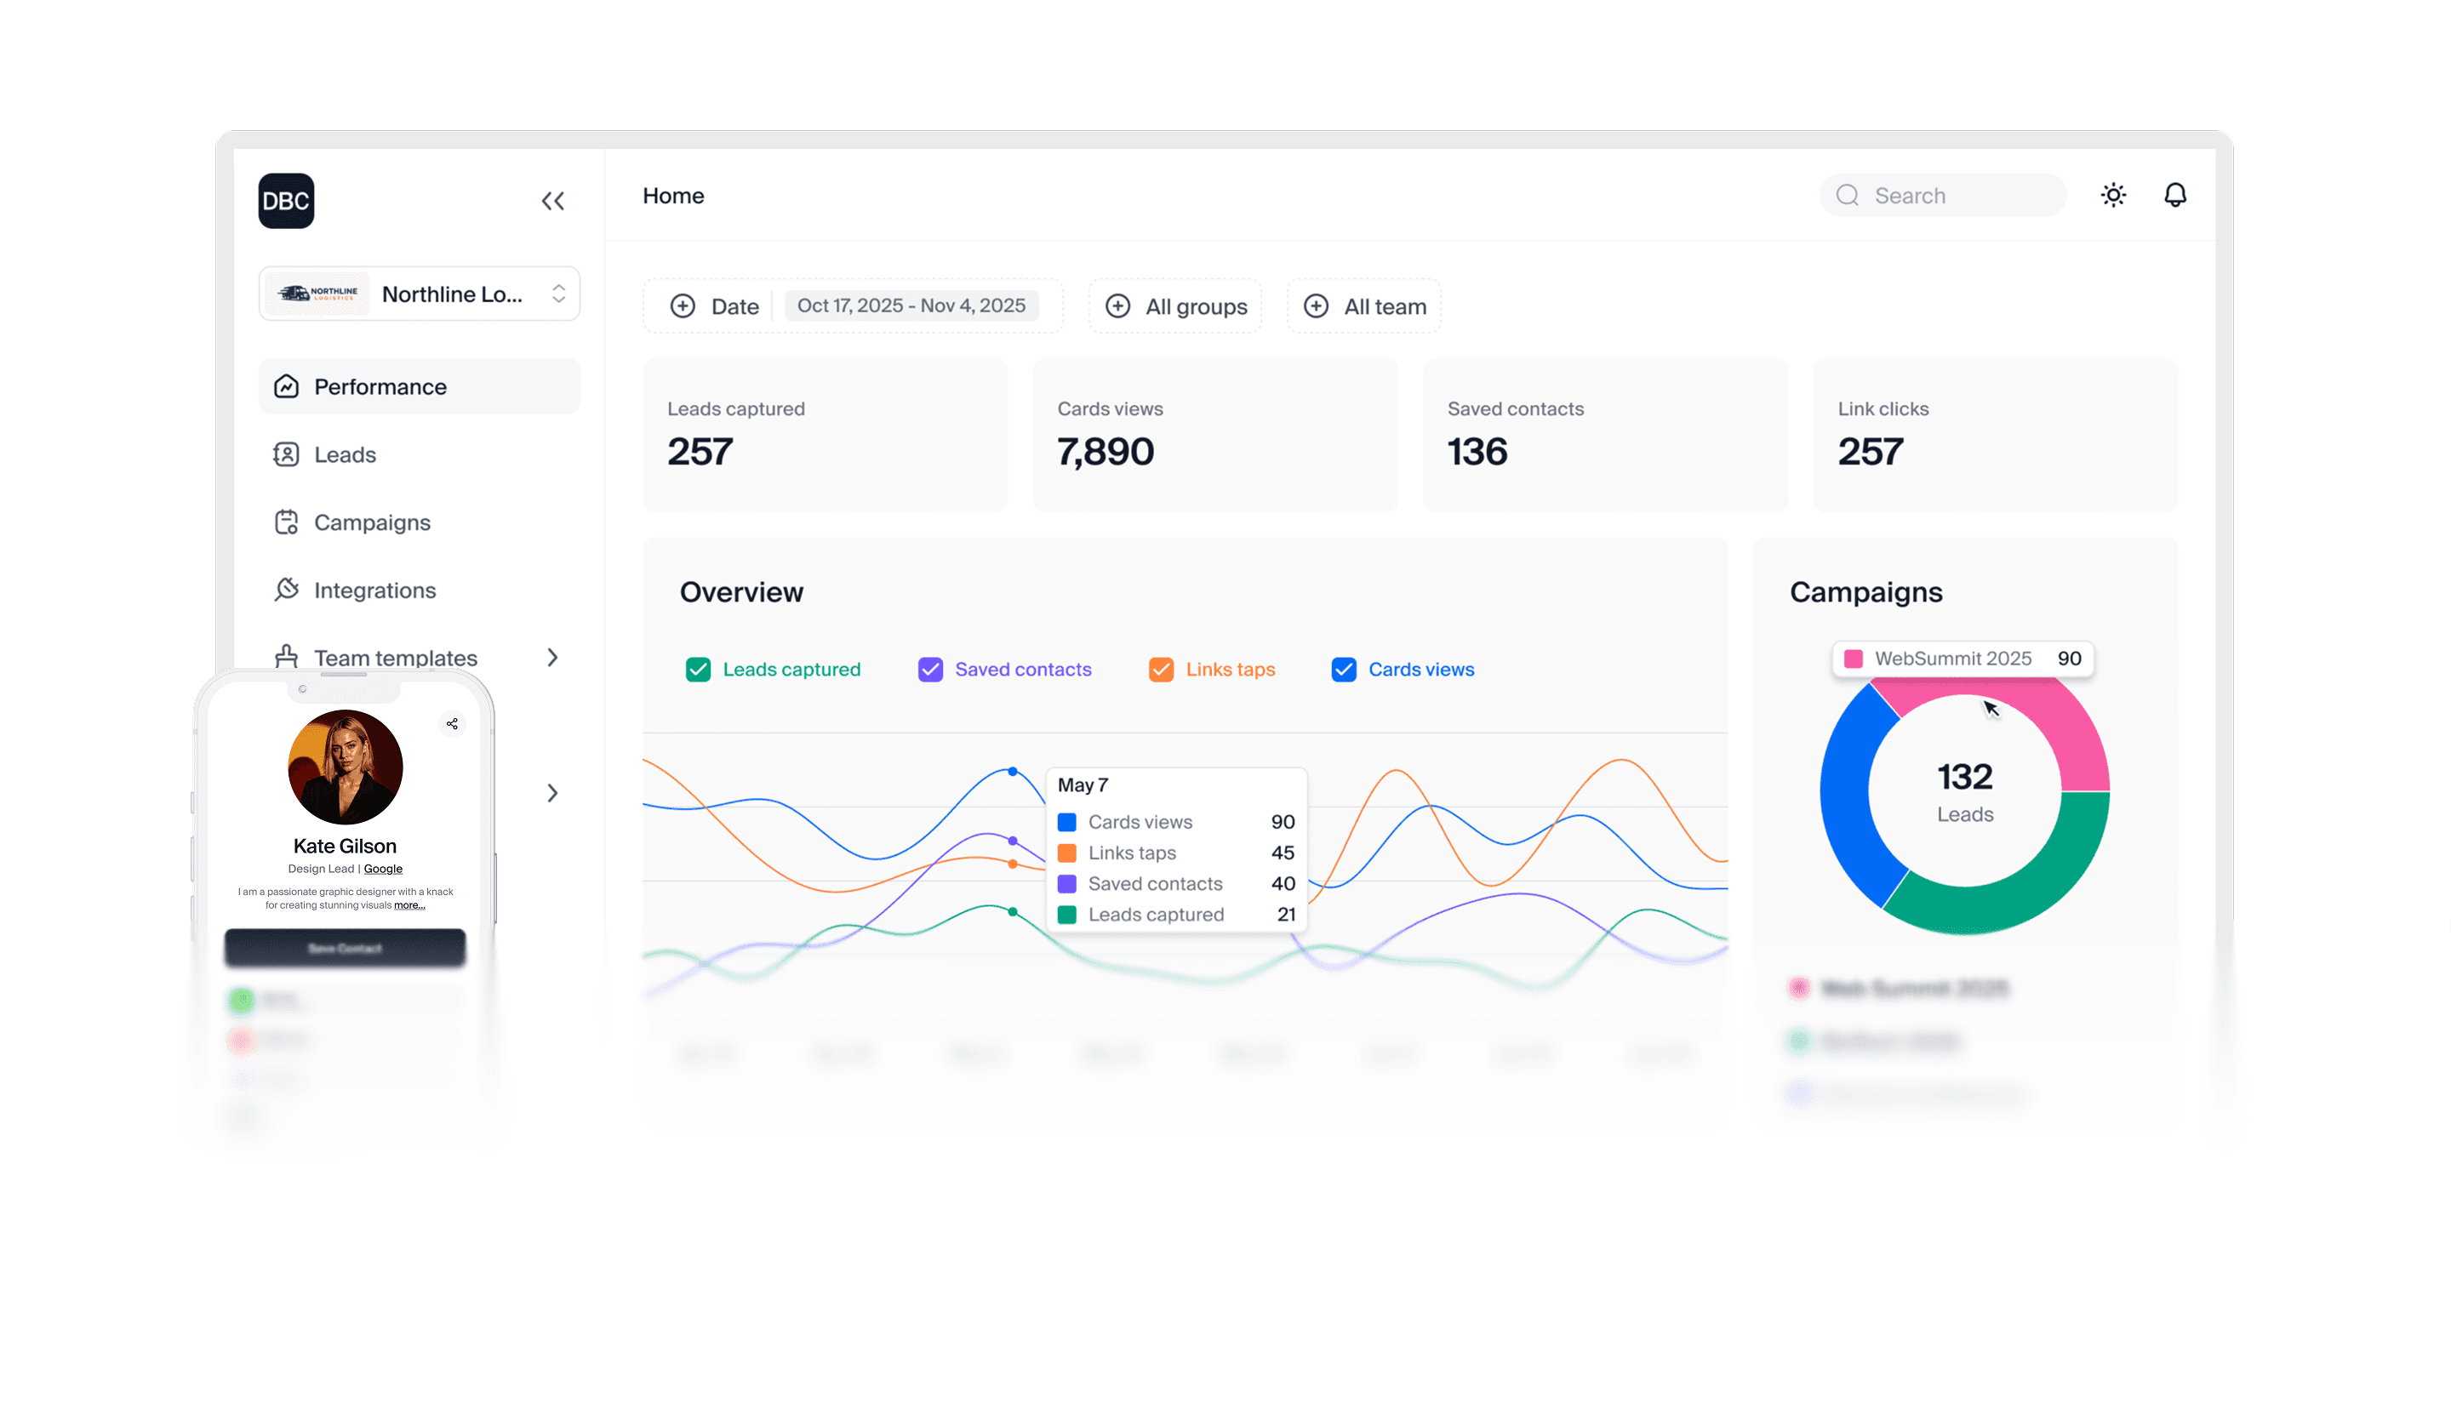Uncheck the Saved contacts checkbox
Viewport: 2451px width, 1409px height.
[930, 669]
